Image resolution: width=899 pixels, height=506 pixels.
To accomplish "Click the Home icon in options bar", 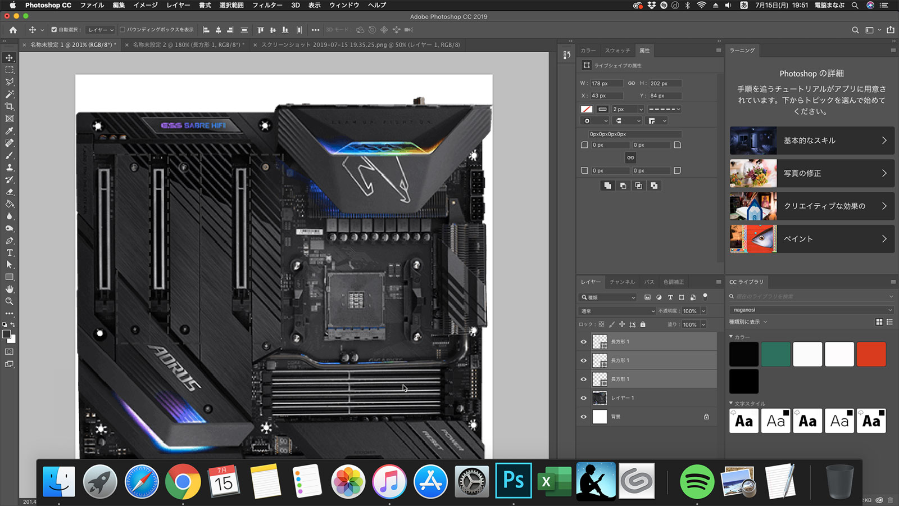I will coord(13,30).
